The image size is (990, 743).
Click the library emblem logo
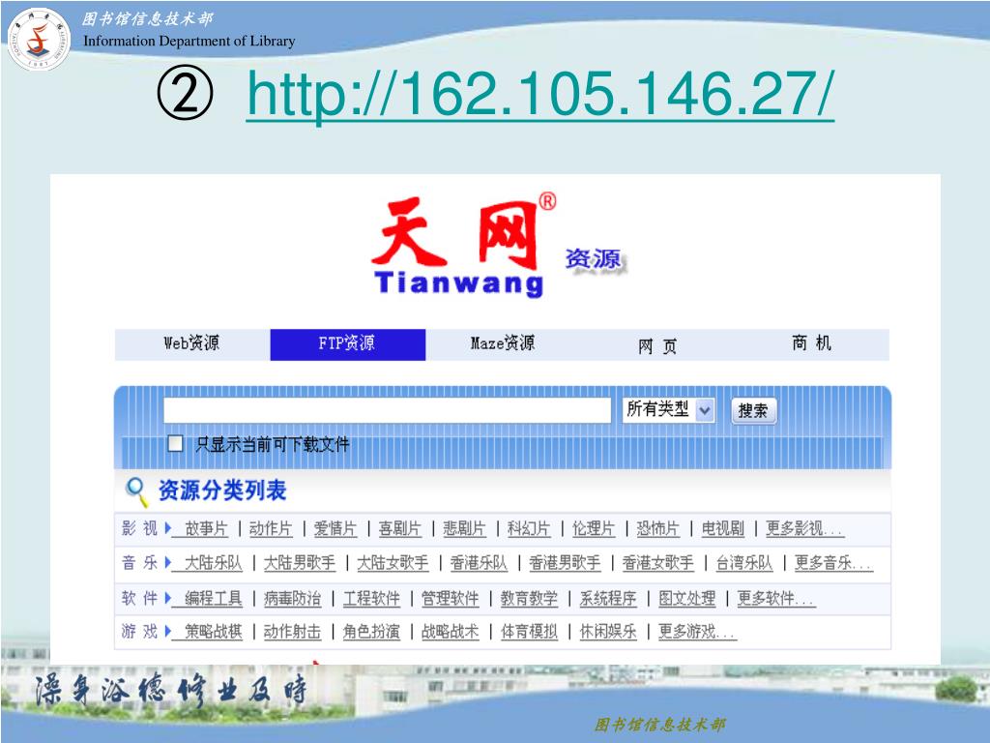click(39, 39)
